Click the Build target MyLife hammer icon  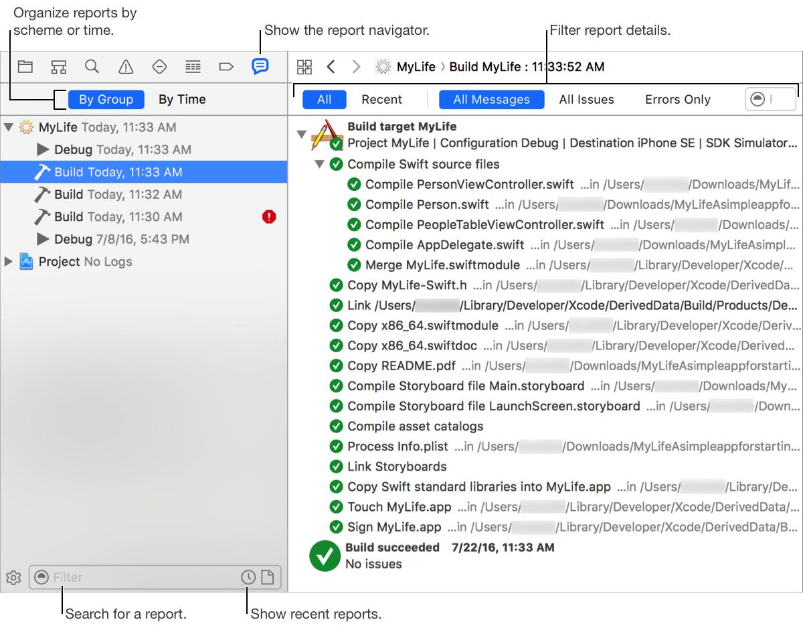(x=327, y=134)
